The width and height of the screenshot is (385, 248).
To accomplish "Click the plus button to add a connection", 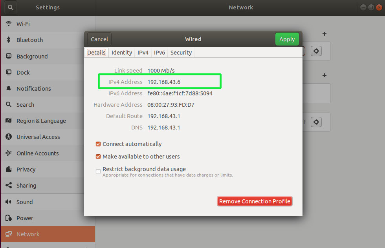I will point(324,34).
